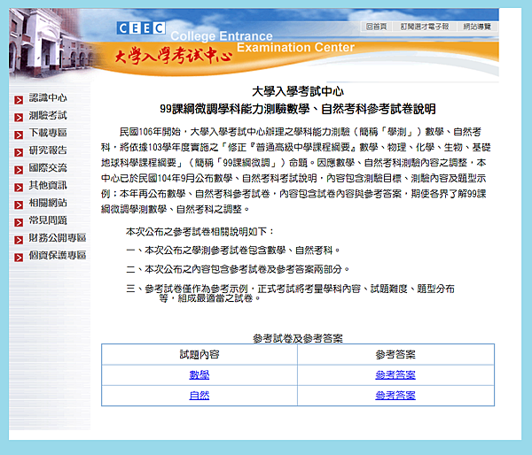Open 相關網站 in the sidebar
Viewport: 532px width, 455px height.
coord(48,203)
